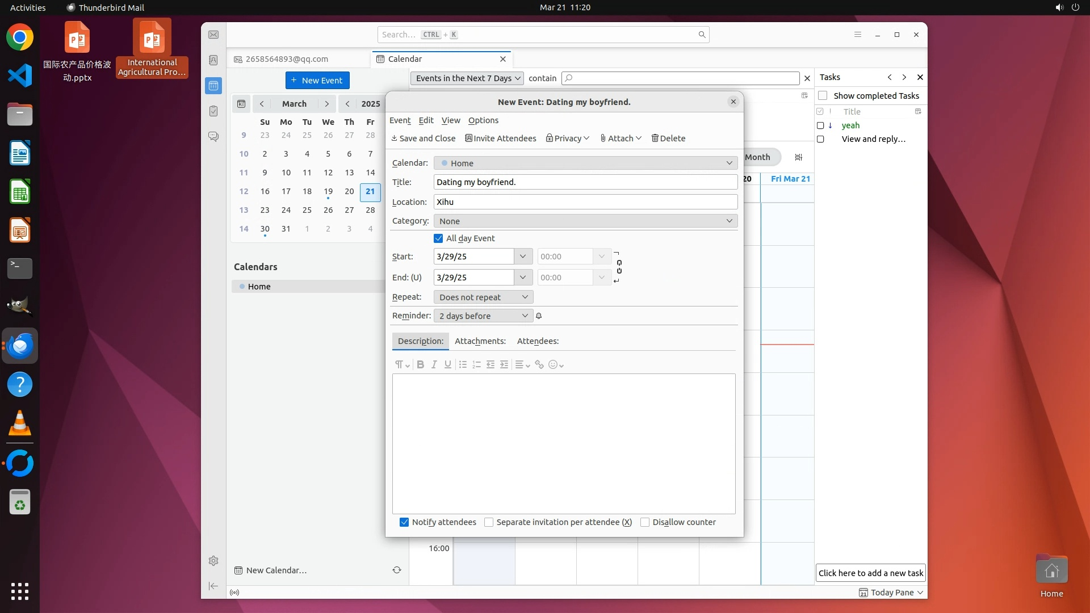Click the calendar synchronize icon
Viewport: 1090px width, 613px height.
pyautogui.click(x=397, y=570)
